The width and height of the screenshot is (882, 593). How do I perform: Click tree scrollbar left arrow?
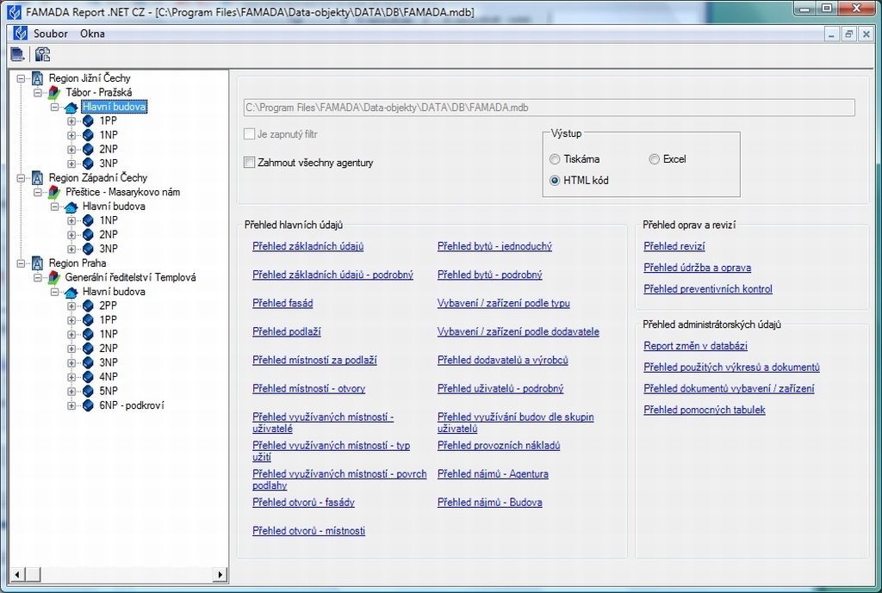(17, 574)
